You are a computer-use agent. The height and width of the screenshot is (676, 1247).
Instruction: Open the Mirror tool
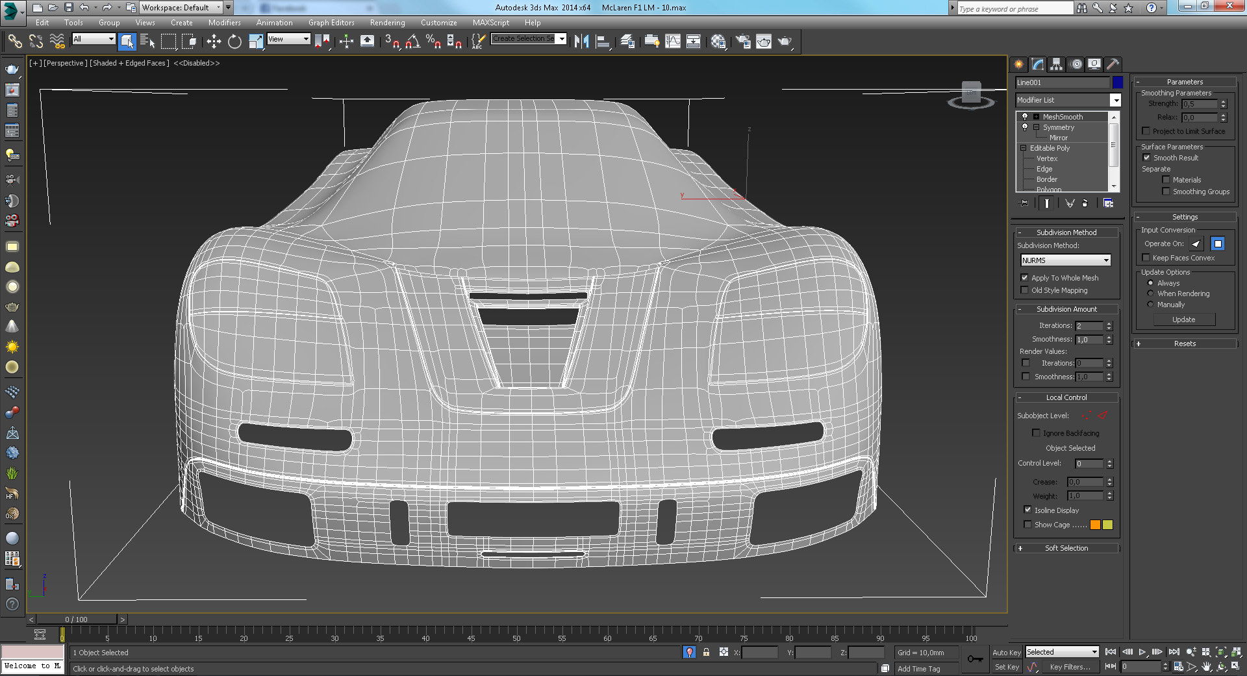(x=581, y=42)
